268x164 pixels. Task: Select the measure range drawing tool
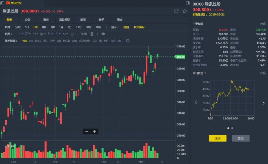coord(57,34)
